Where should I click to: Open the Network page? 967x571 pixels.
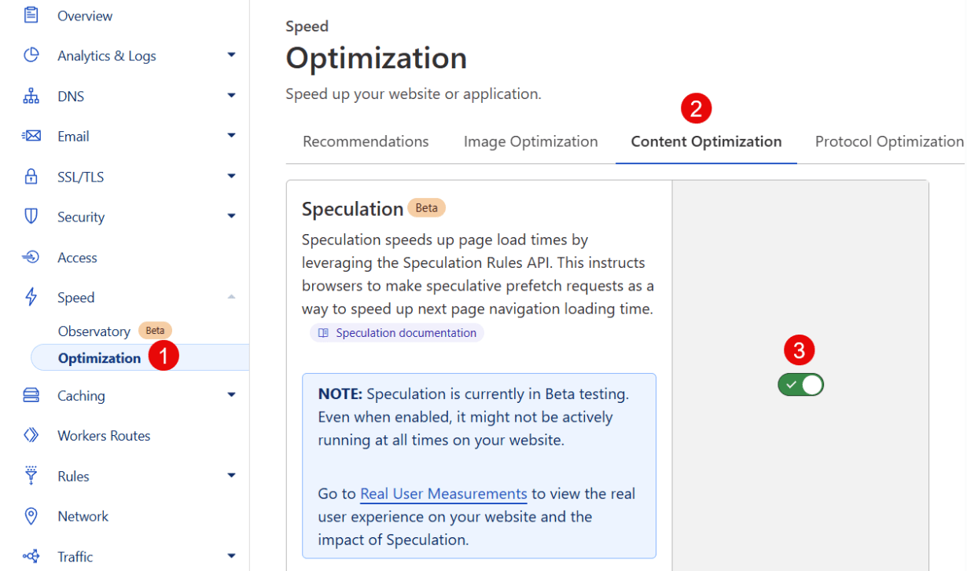(x=83, y=516)
